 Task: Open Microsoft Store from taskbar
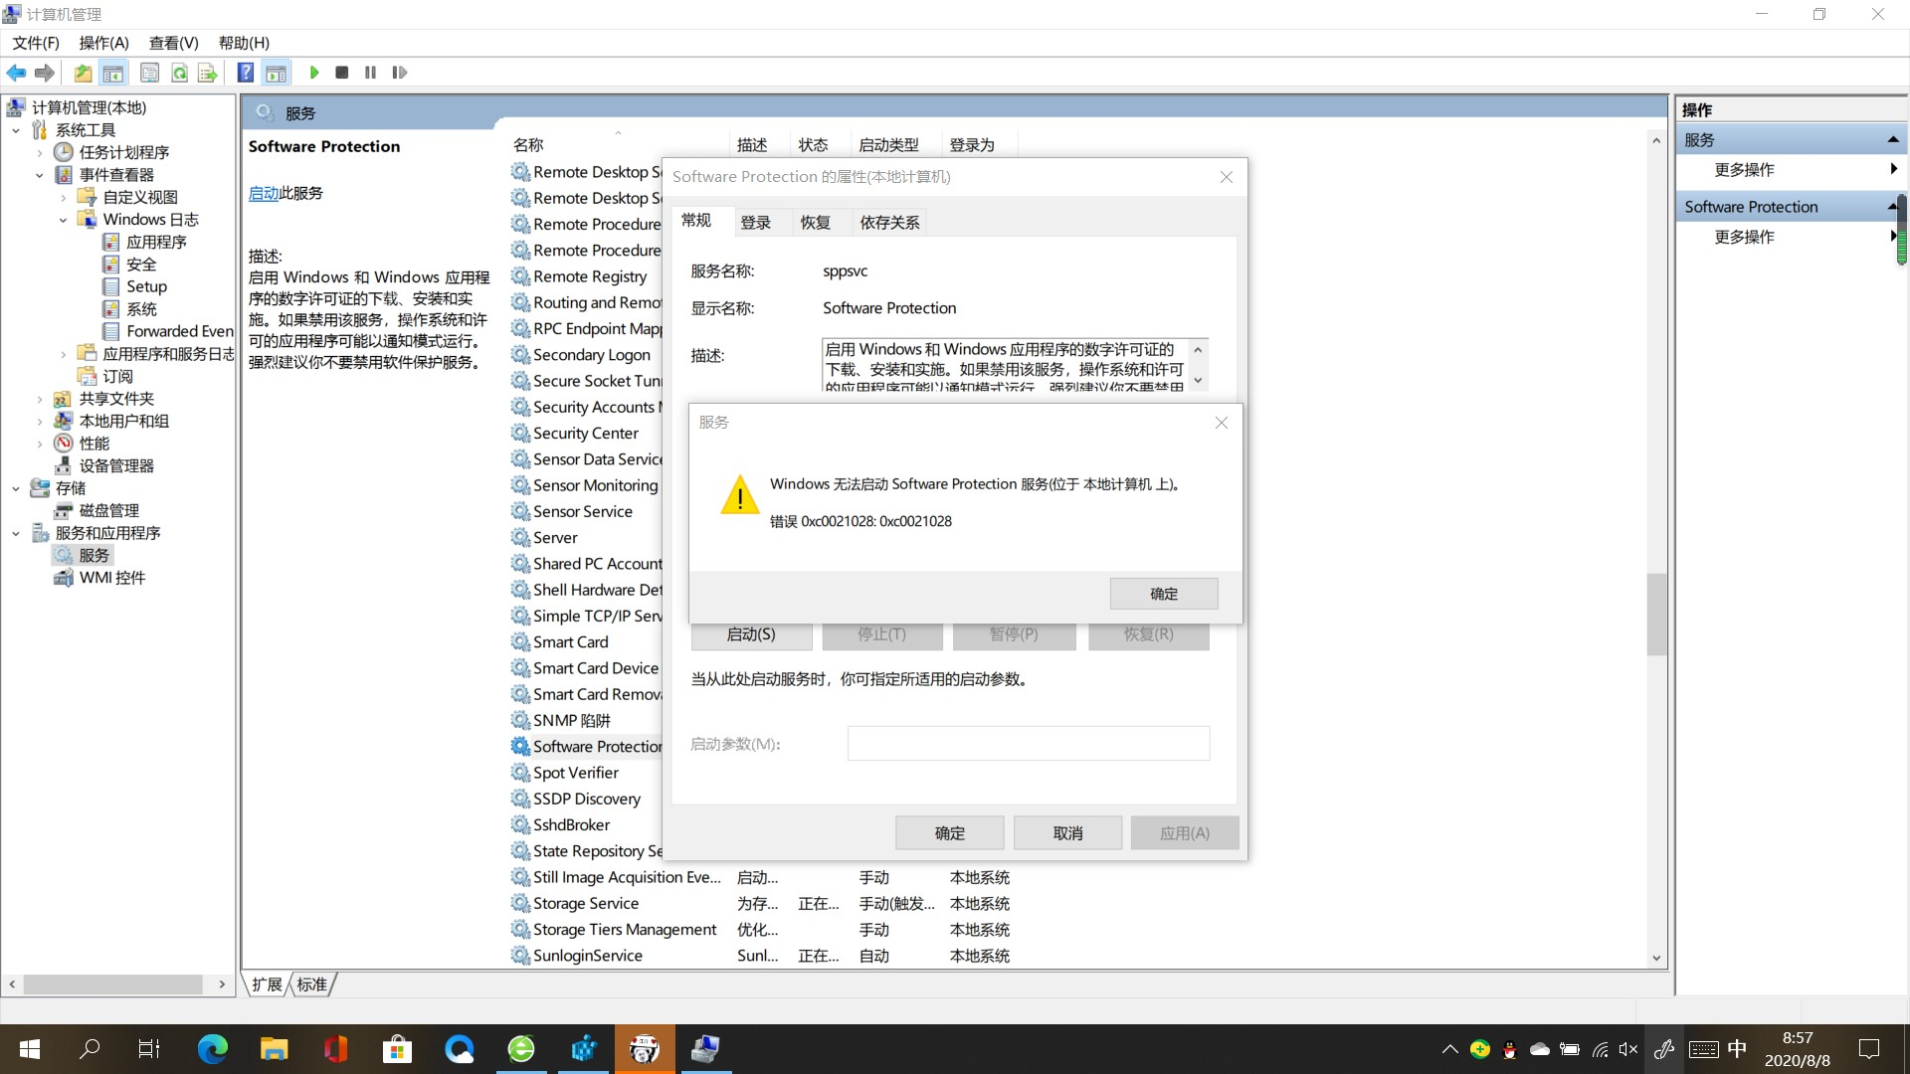(x=397, y=1049)
